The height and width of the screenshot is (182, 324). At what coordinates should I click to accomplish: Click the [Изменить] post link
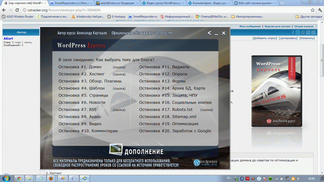click(307, 38)
